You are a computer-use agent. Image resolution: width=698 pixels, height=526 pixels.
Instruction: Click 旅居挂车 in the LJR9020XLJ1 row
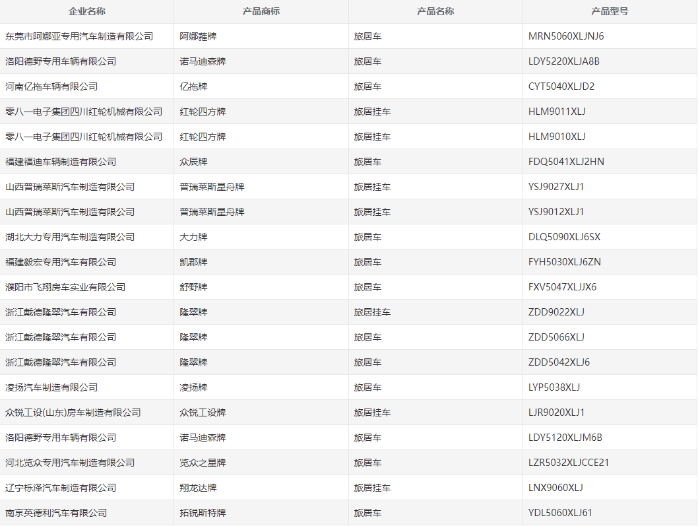372,412
